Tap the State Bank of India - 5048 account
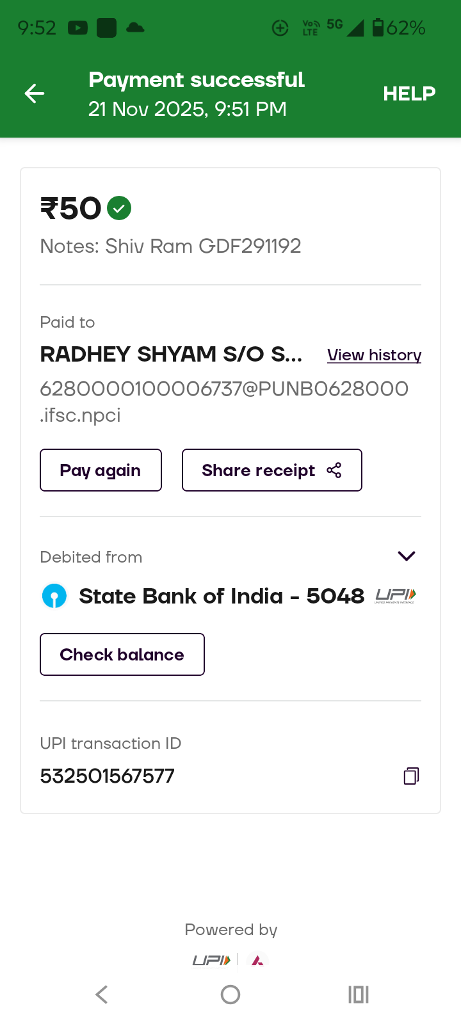Viewport: 461px width, 1024px height. (221, 596)
